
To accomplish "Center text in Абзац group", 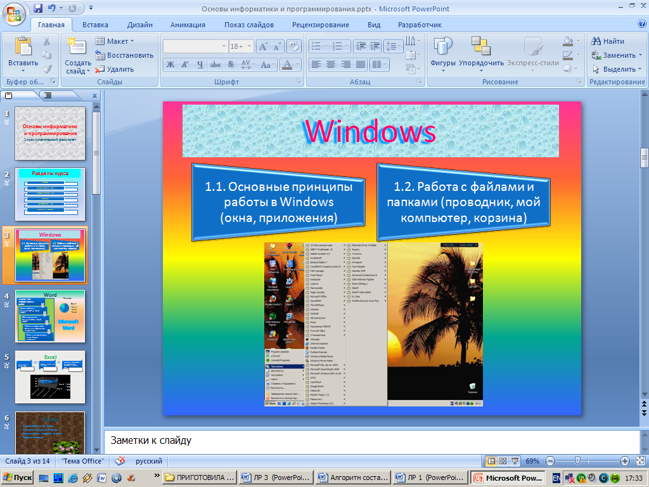I will [331, 65].
